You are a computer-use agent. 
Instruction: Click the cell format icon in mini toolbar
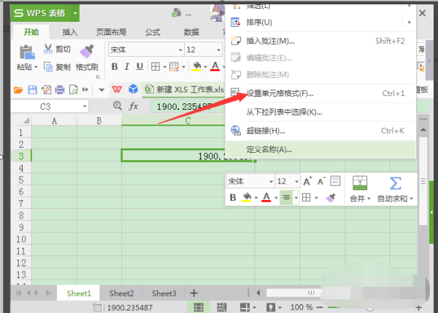tap(335, 181)
